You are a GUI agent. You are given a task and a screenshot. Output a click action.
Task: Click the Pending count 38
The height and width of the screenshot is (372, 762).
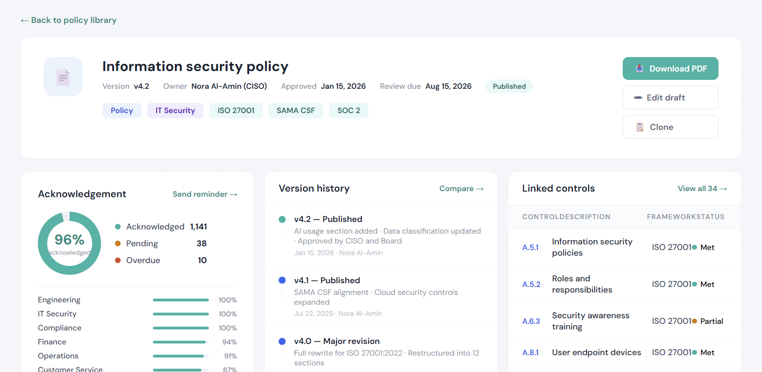click(201, 243)
